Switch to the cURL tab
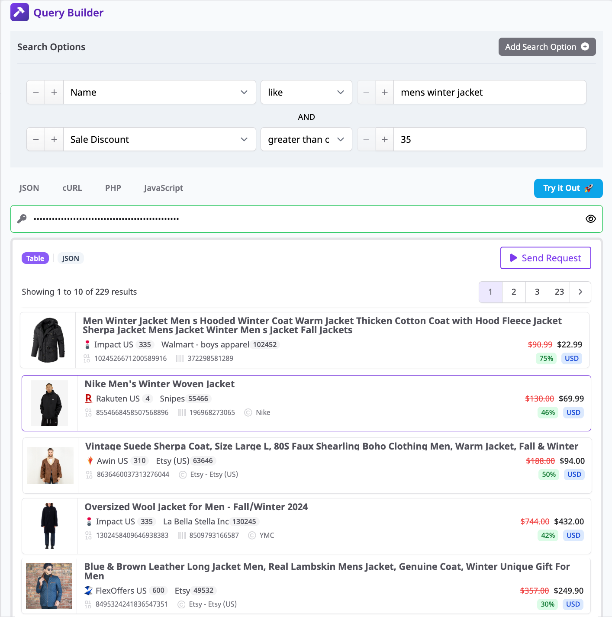The image size is (612, 617). (x=72, y=188)
